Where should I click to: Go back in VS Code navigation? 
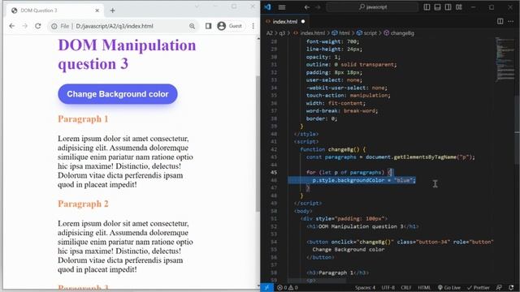pyautogui.click(x=307, y=7)
